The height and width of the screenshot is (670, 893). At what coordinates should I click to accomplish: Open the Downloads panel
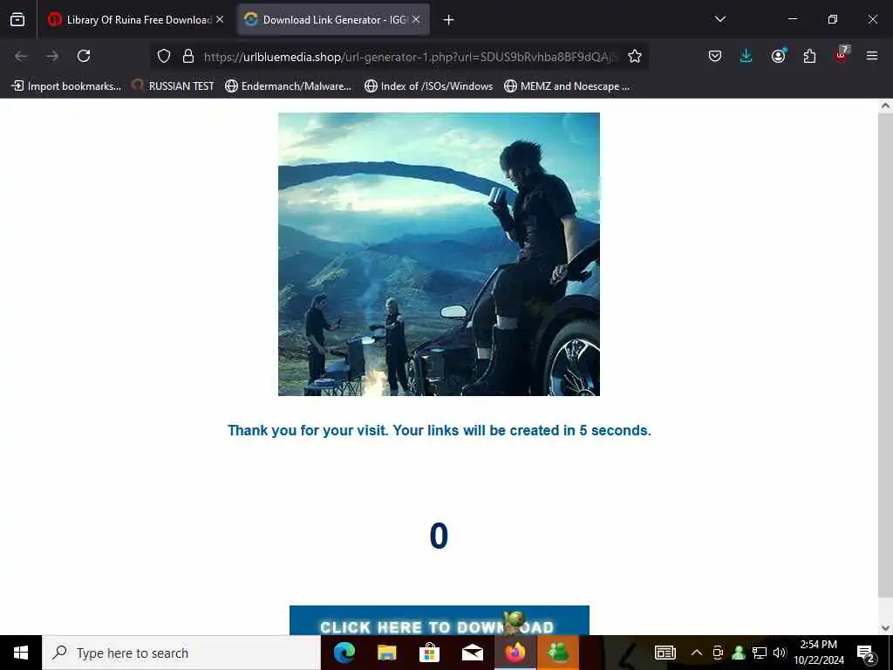[x=746, y=56]
